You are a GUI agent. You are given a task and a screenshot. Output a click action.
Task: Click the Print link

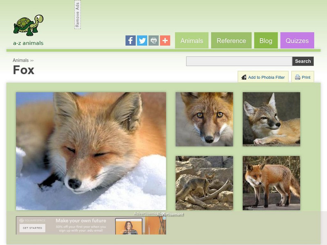(x=305, y=77)
